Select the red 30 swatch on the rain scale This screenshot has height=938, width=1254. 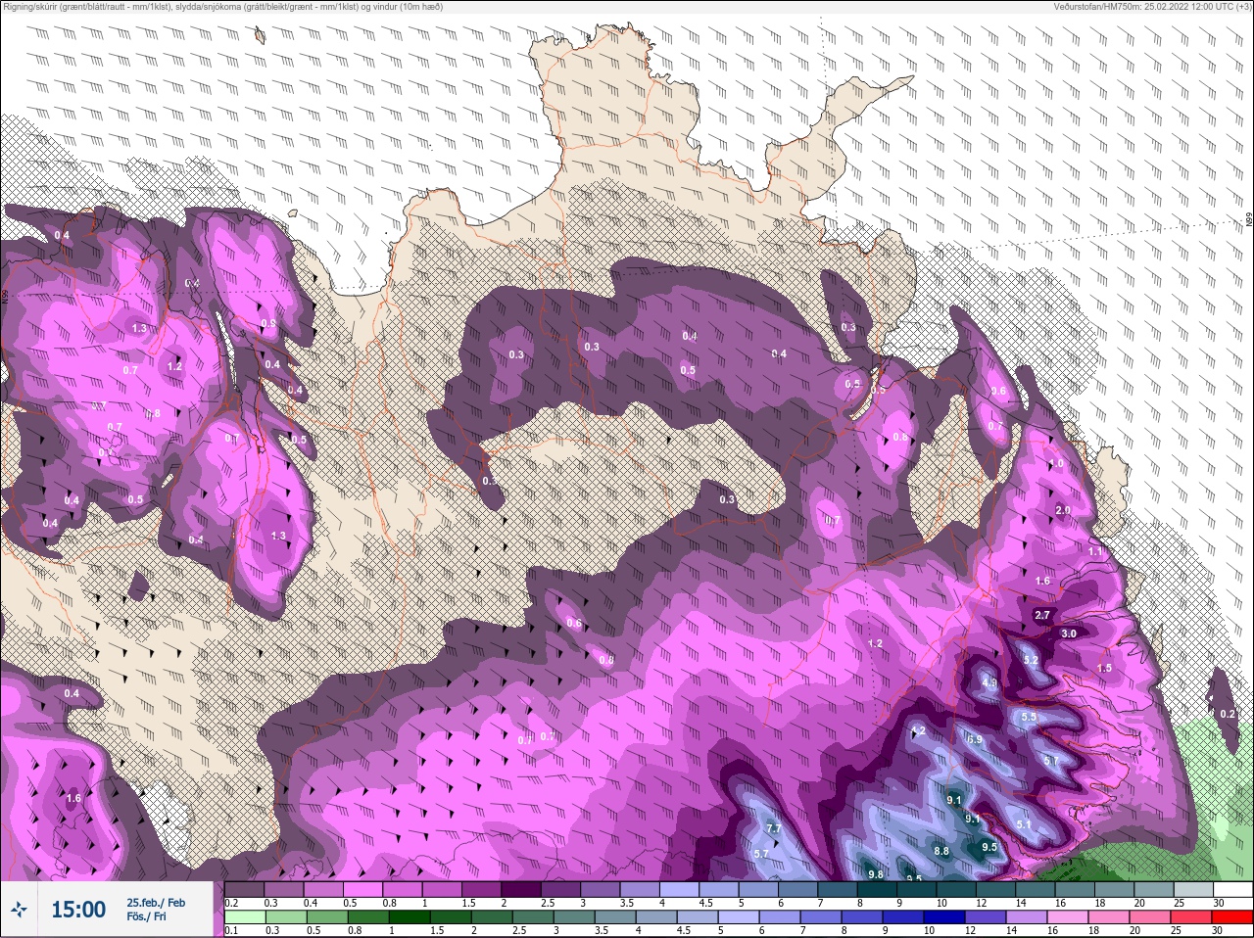click(x=1231, y=917)
